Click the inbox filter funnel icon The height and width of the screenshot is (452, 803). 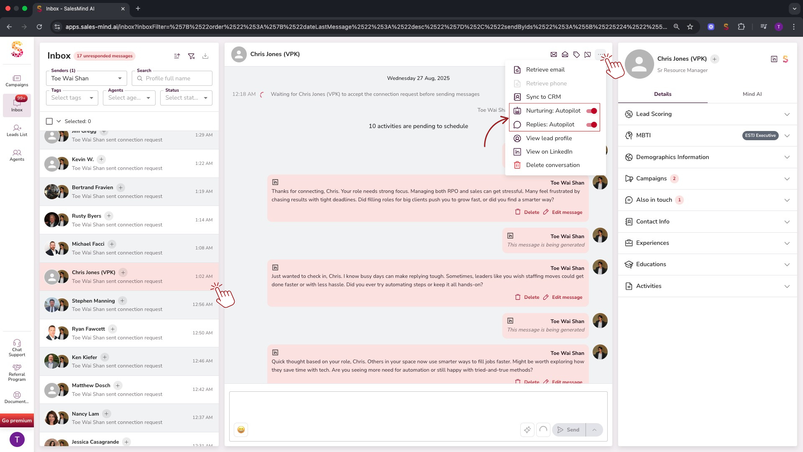coord(191,56)
